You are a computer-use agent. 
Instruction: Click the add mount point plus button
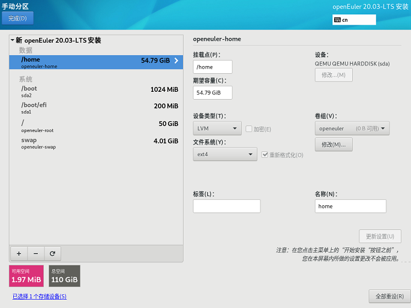(19, 253)
